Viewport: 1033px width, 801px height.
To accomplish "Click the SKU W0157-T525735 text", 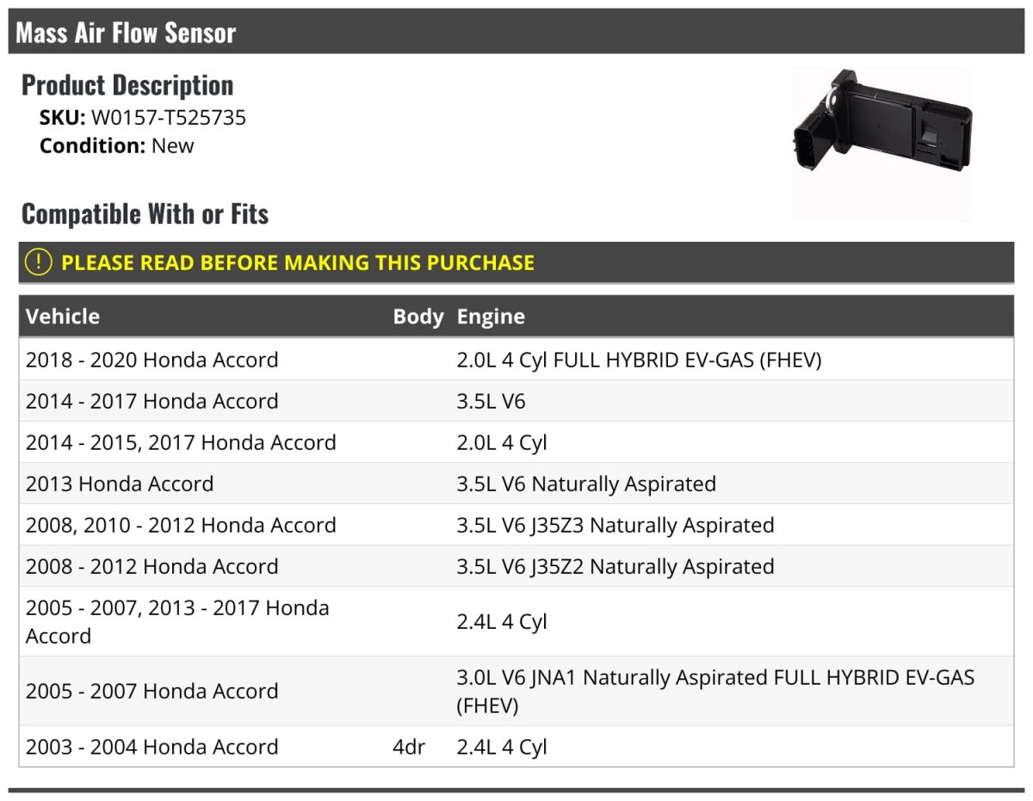I will (143, 117).
